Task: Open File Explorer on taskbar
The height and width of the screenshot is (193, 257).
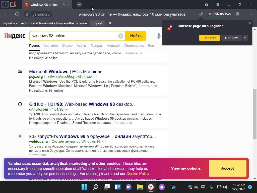Action: [140, 187]
